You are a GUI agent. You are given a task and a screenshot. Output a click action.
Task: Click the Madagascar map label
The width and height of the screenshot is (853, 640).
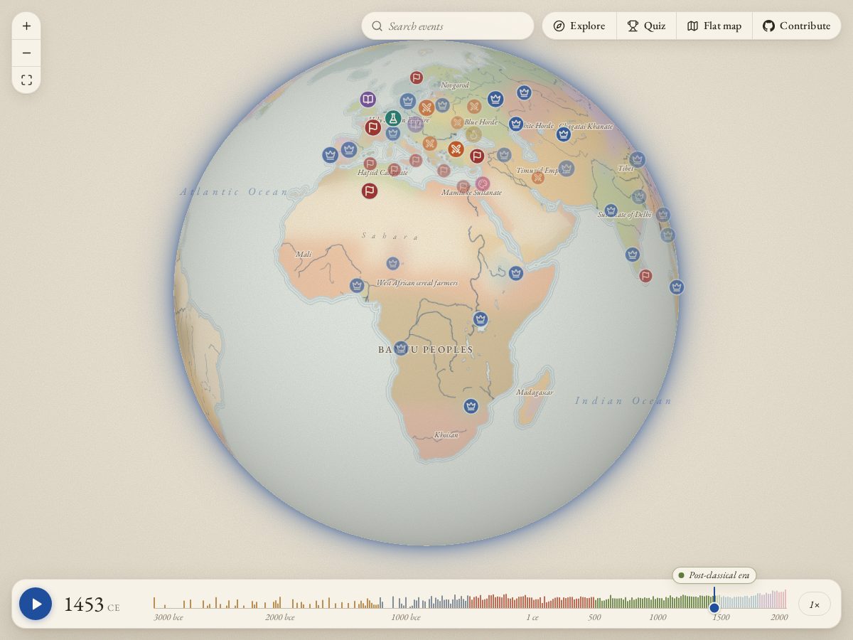[535, 393]
